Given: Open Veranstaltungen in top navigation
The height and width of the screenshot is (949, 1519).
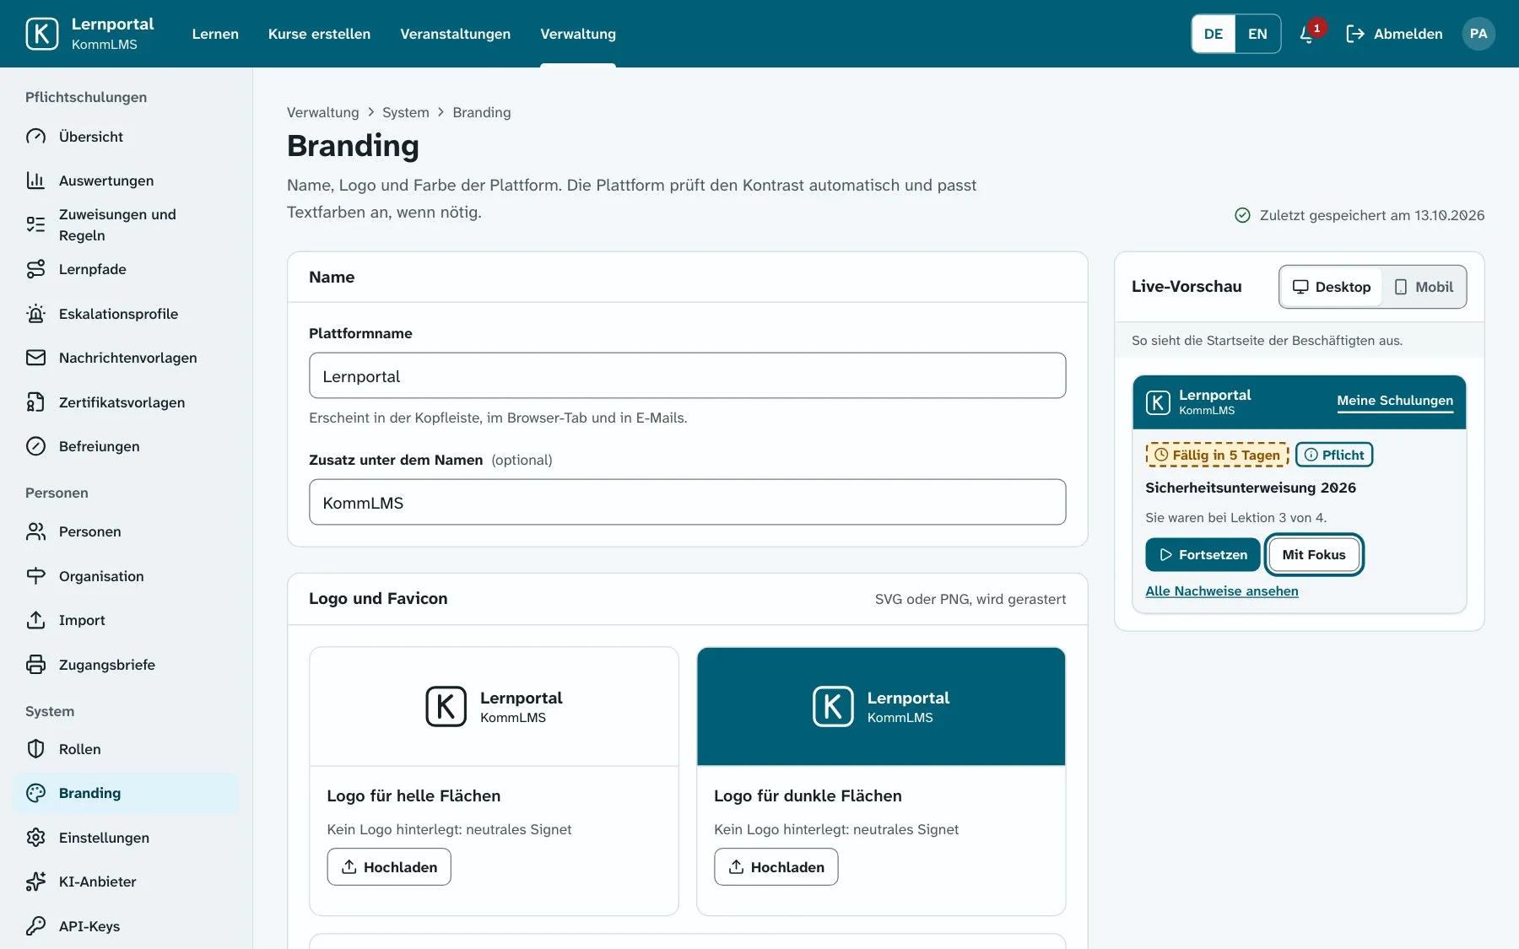Looking at the screenshot, I should pos(455,34).
